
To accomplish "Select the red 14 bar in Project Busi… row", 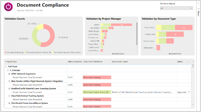I will tap(184, 28).
